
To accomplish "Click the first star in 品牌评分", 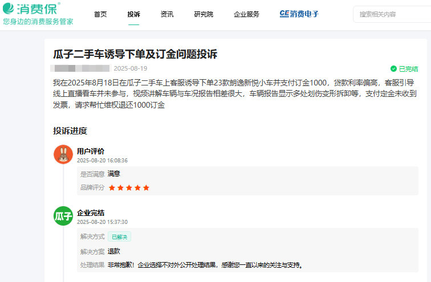I will pyautogui.click(x=112, y=188).
